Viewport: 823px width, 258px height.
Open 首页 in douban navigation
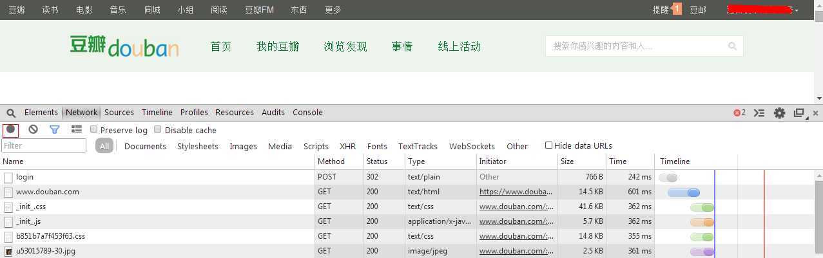coord(220,46)
